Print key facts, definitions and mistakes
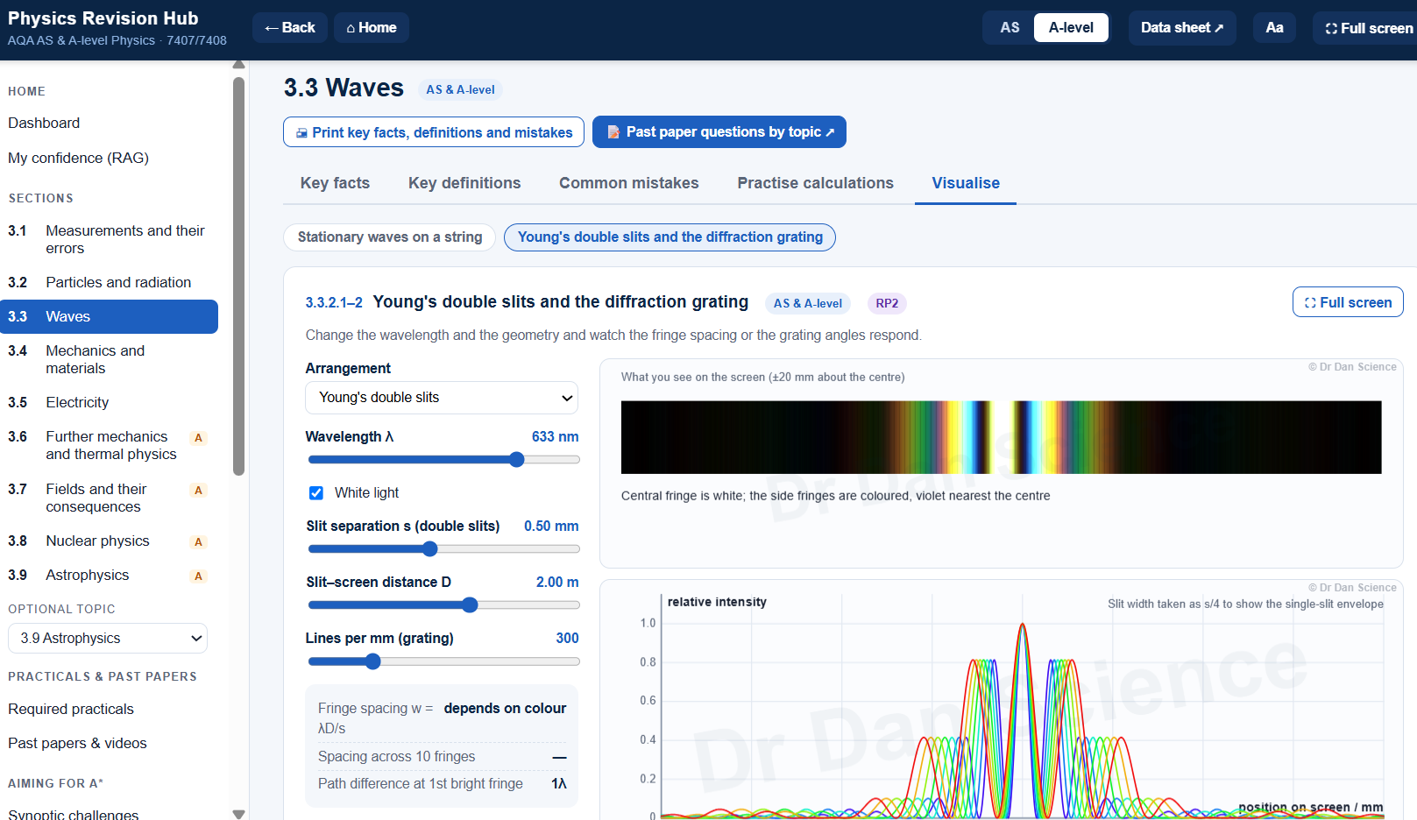 [x=434, y=132]
